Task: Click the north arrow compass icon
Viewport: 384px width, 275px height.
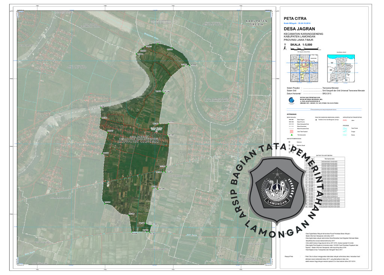Action: pyautogui.click(x=285, y=47)
